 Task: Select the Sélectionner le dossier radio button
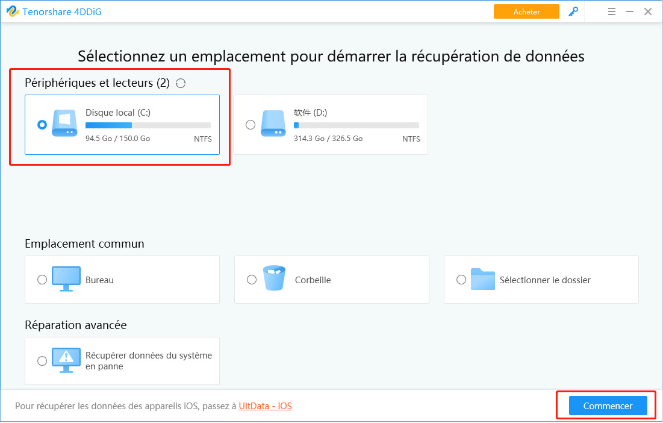pyautogui.click(x=461, y=280)
